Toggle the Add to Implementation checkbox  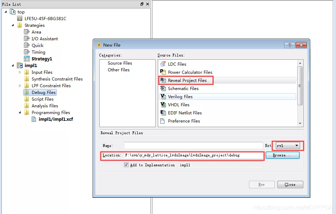coord(126,165)
